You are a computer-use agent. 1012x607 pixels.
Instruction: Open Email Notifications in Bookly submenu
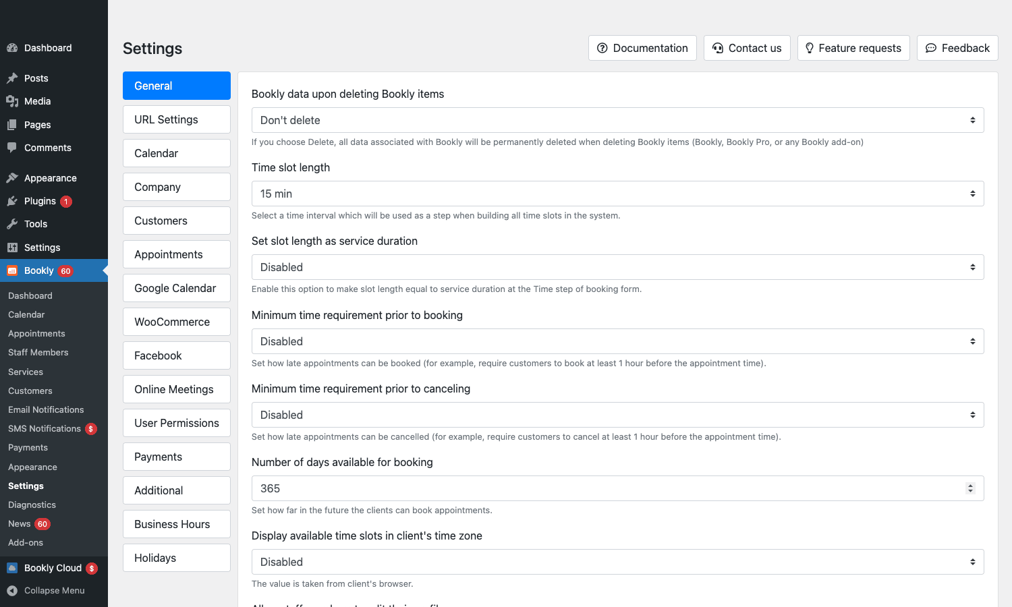point(46,409)
